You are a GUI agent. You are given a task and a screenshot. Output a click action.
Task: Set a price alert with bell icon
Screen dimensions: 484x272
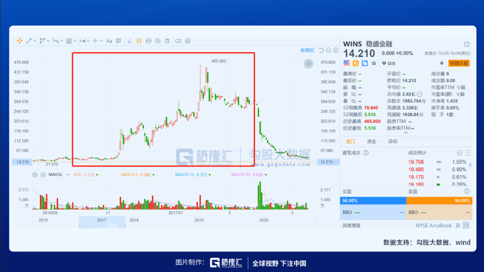(442, 63)
